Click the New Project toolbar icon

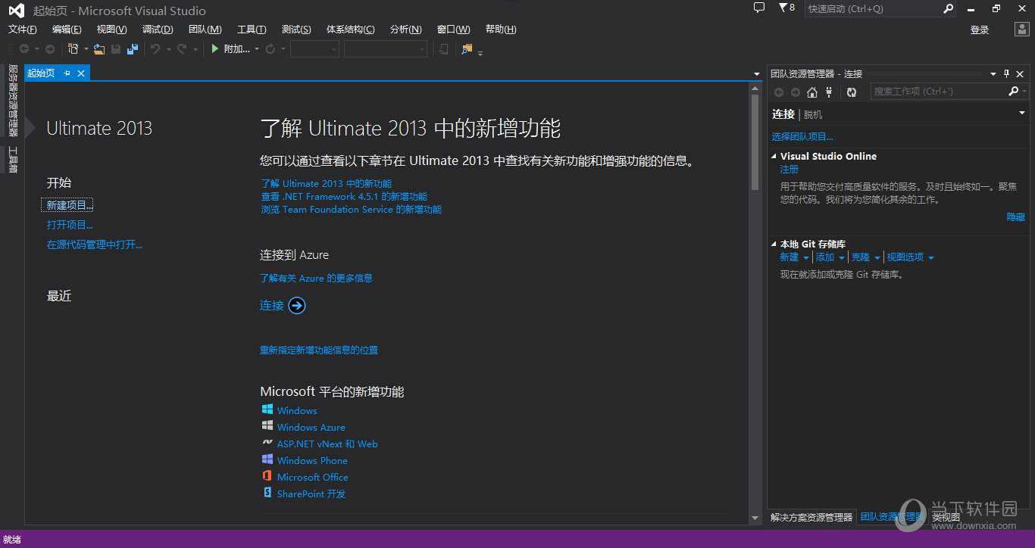pos(73,49)
